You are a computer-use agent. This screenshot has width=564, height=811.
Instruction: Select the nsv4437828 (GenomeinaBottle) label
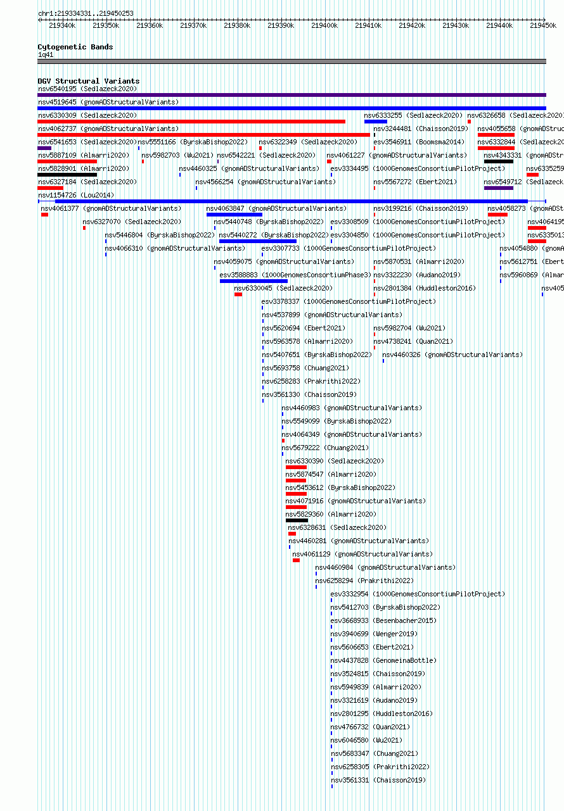[x=383, y=660]
